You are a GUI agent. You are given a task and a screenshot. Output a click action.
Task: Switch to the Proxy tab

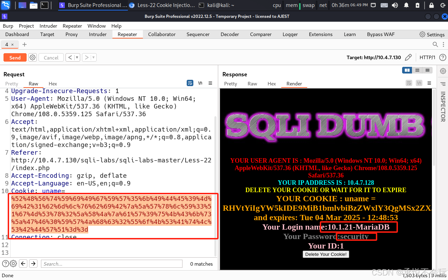tap(71, 34)
